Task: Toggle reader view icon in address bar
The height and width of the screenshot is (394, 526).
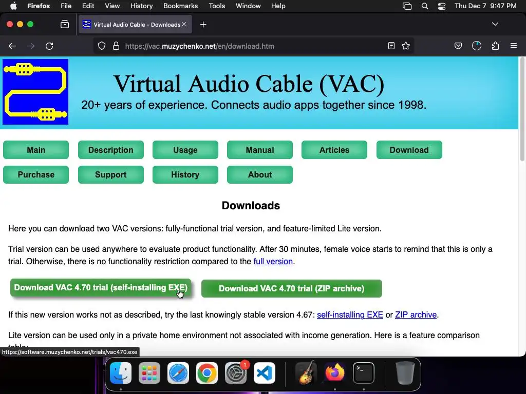Action: (391, 46)
